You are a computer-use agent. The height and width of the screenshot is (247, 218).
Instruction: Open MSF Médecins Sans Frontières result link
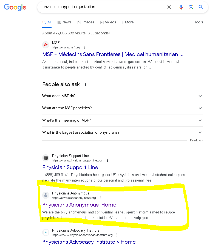pos(113,54)
